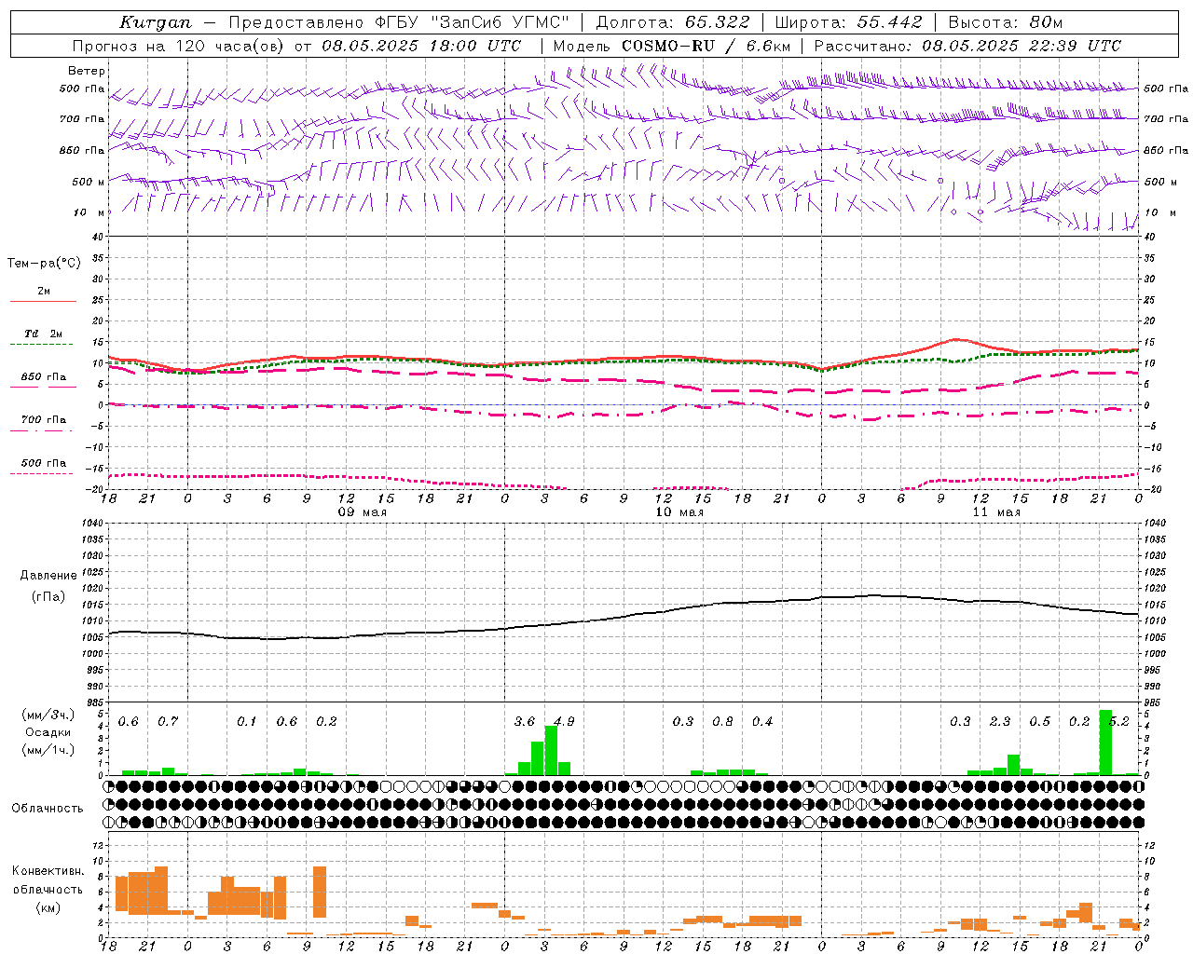Click the '(мм/1ч.)' precipitation unit label

(x=47, y=750)
